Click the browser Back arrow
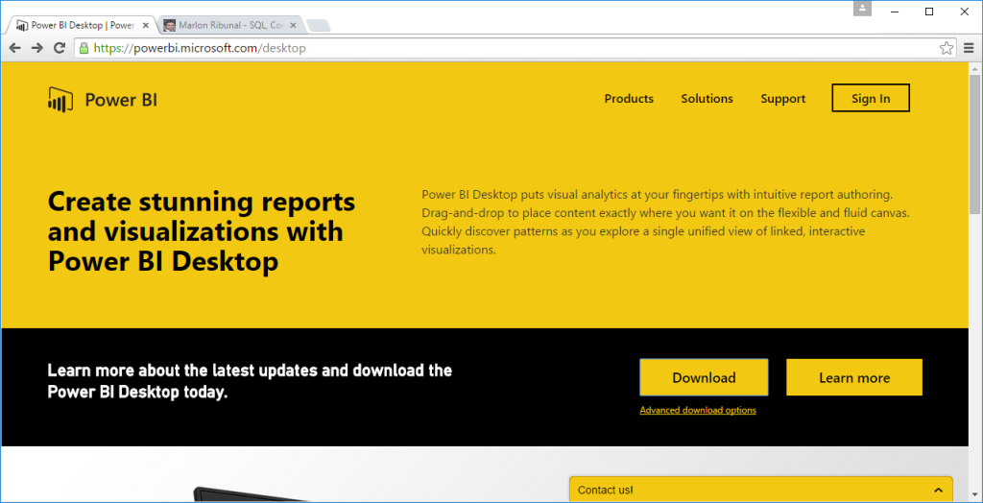The height and width of the screenshot is (503, 983). tap(15, 48)
